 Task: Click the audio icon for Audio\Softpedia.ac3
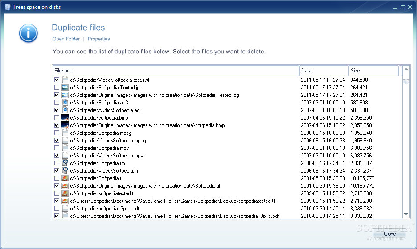(65, 110)
